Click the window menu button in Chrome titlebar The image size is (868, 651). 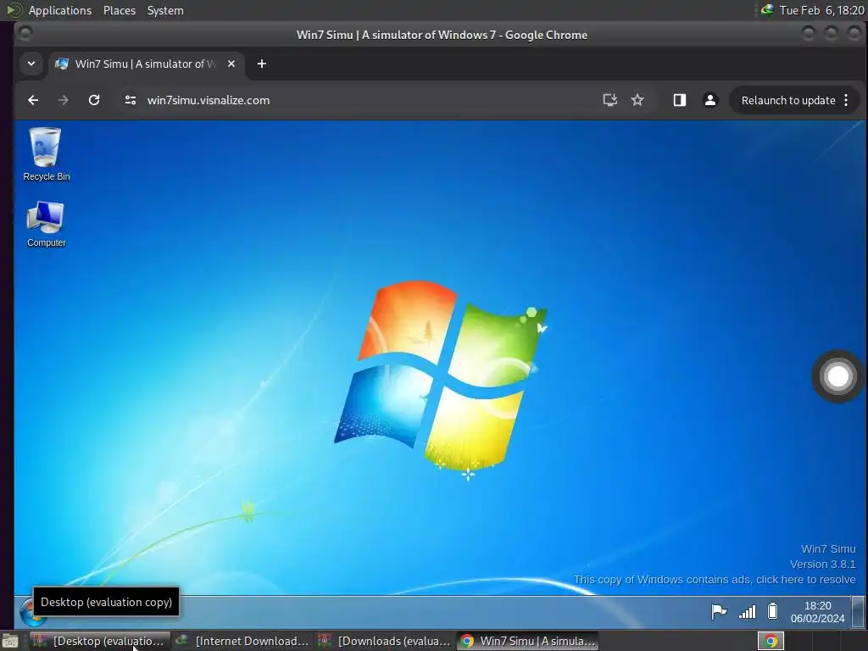coord(25,34)
